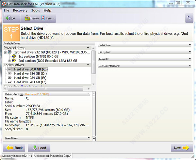Open the Options checklist icon
This screenshot has height=160, width=196.
tap(43, 18)
